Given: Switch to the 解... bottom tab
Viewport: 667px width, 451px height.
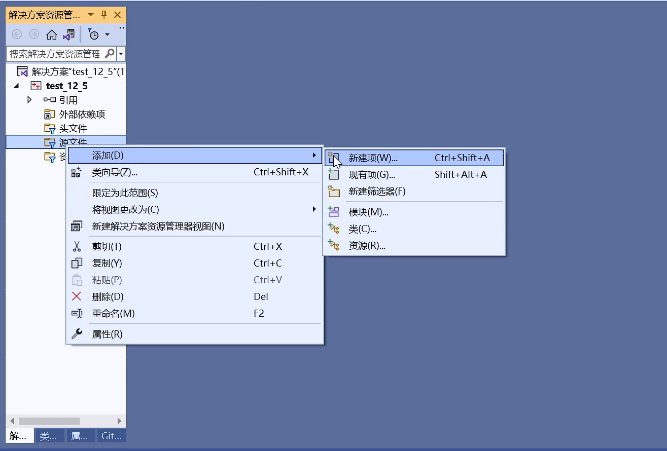Looking at the screenshot, I should (x=19, y=436).
